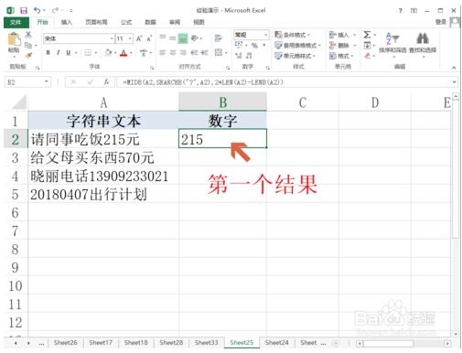
Task: Select the Sheet26 worksheet tab
Action: 66,343
